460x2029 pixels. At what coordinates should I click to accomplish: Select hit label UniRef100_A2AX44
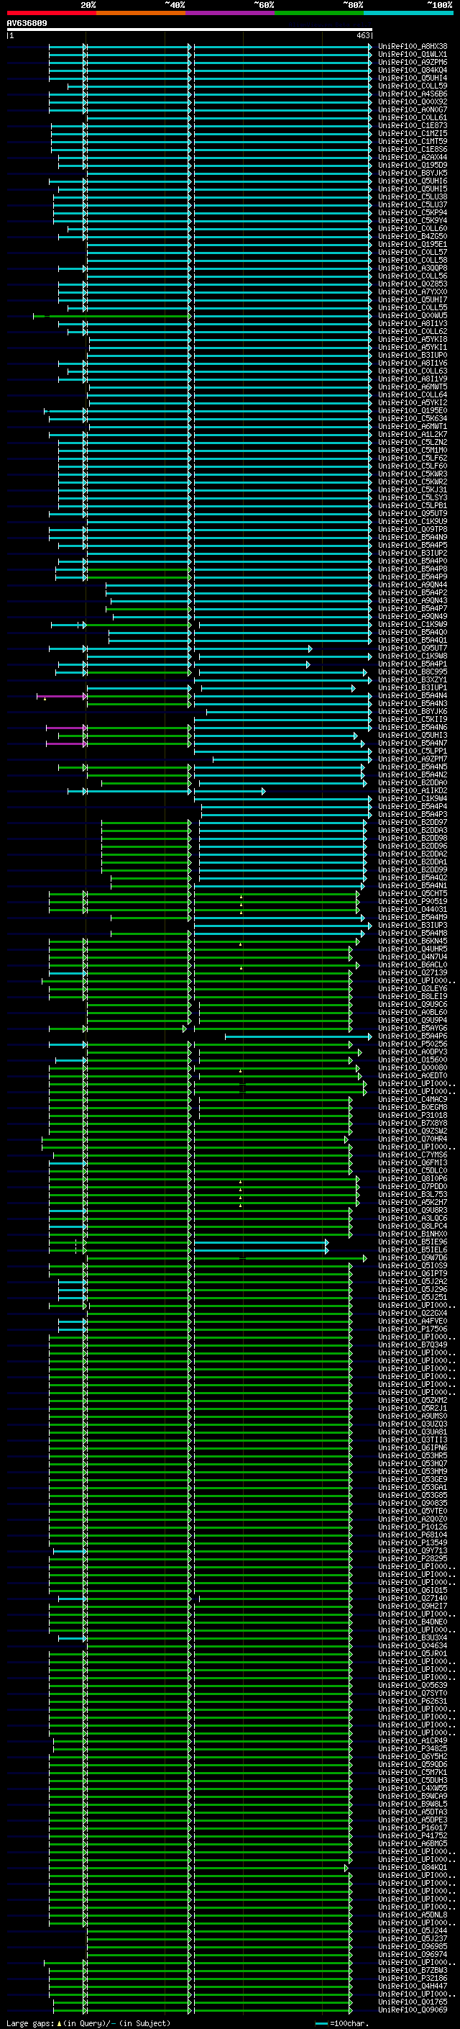pos(413,158)
